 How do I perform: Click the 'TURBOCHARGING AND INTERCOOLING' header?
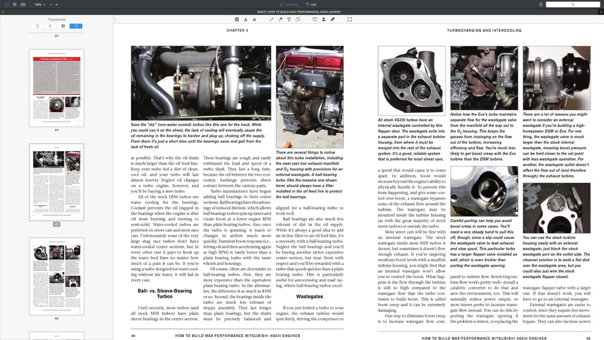[484, 30]
